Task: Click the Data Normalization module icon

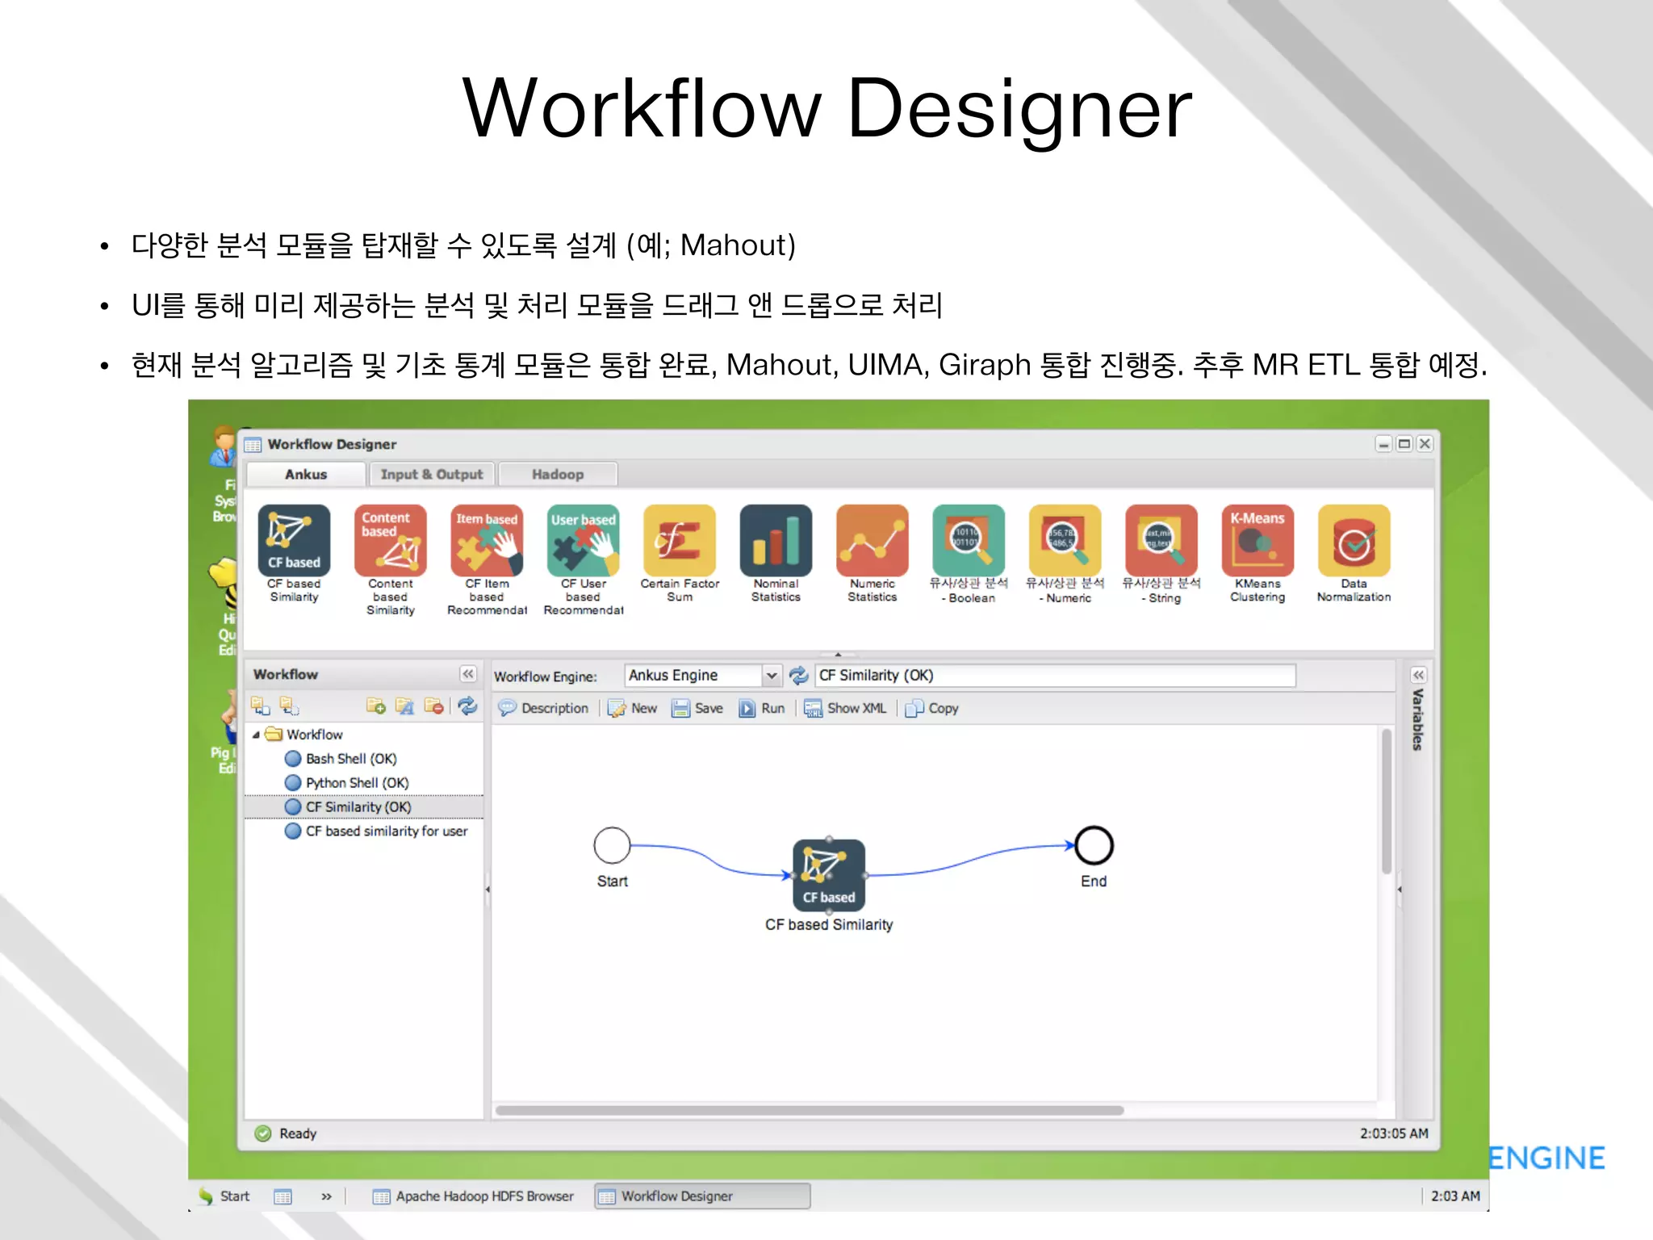Action: pos(1354,540)
